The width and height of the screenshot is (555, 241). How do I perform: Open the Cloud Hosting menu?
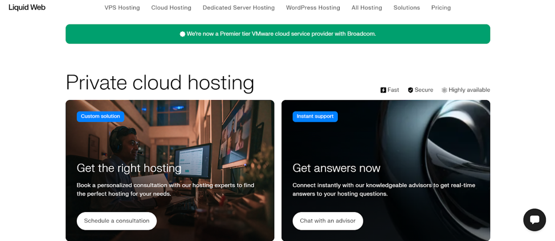[x=172, y=7]
